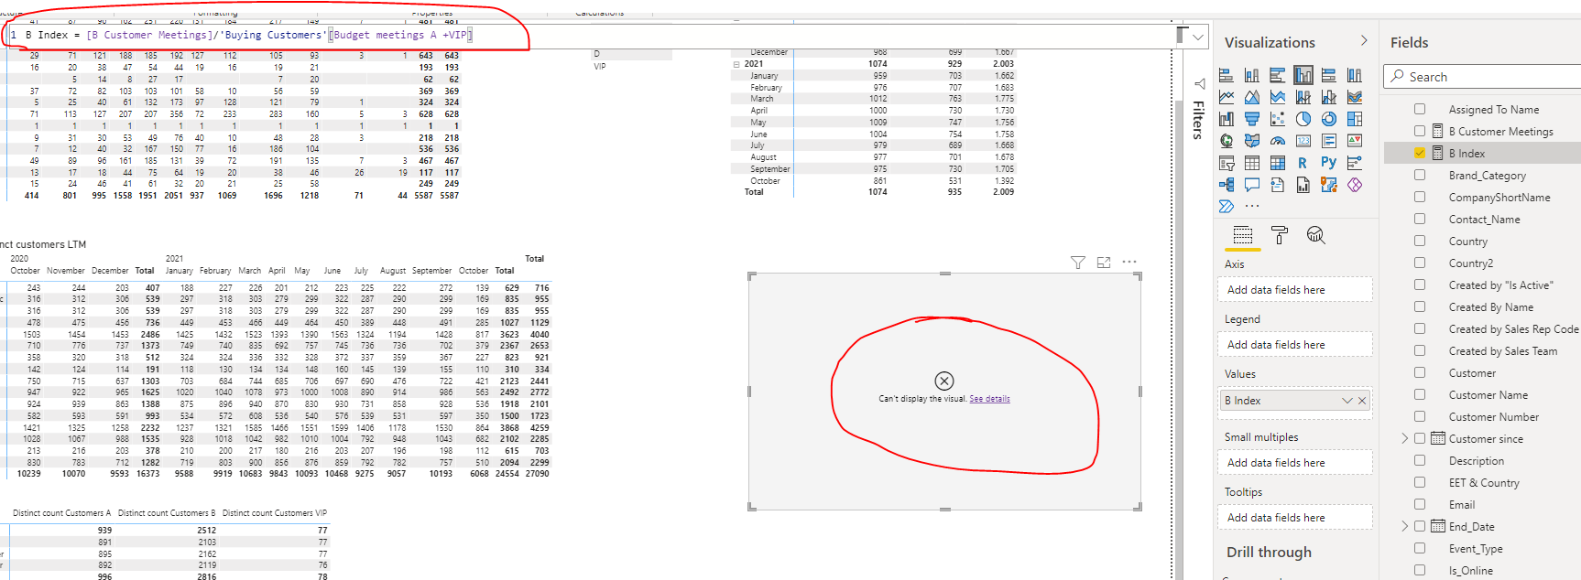Select the Legend add data fields well

point(1296,345)
